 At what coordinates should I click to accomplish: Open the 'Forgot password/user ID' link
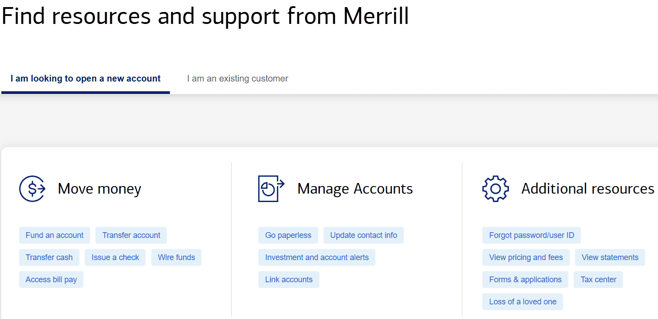[x=531, y=235]
